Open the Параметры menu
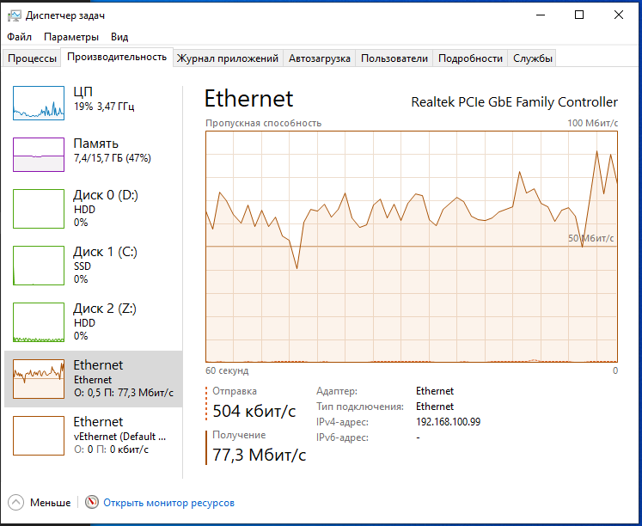The width and height of the screenshot is (642, 526). (x=71, y=37)
